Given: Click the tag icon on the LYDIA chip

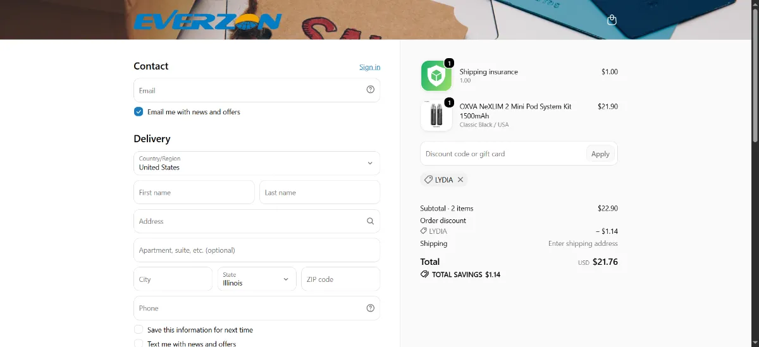Looking at the screenshot, I should pyautogui.click(x=428, y=180).
